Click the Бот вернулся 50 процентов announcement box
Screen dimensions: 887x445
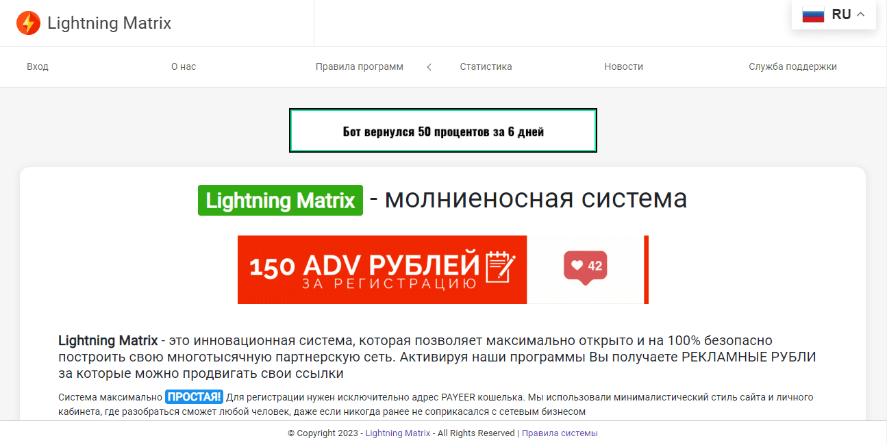point(443,131)
